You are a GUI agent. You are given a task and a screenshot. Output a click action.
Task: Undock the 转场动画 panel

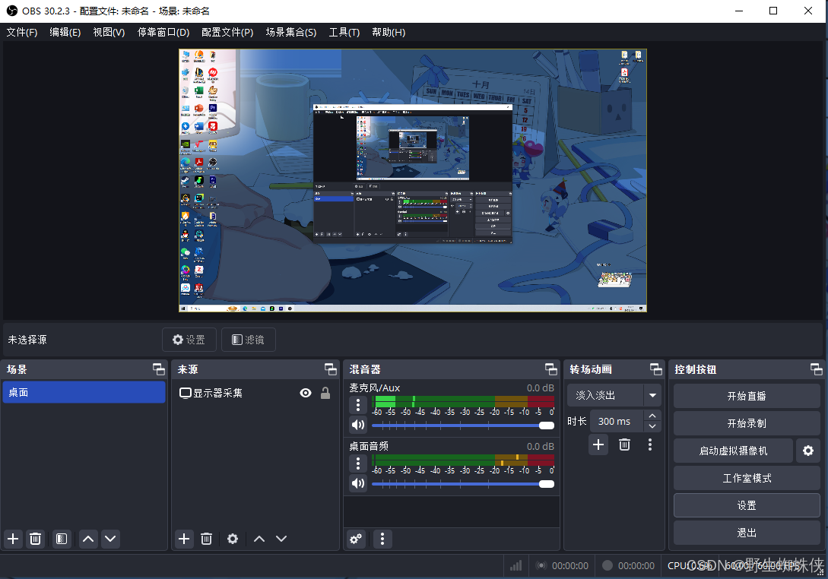tap(656, 369)
